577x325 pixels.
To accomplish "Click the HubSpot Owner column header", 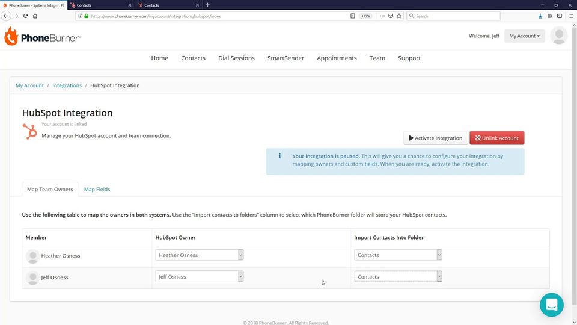I will (175, 237).
